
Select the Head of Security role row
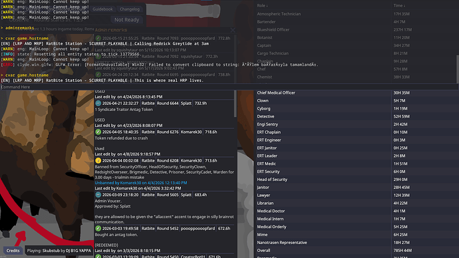pos(357,180)
